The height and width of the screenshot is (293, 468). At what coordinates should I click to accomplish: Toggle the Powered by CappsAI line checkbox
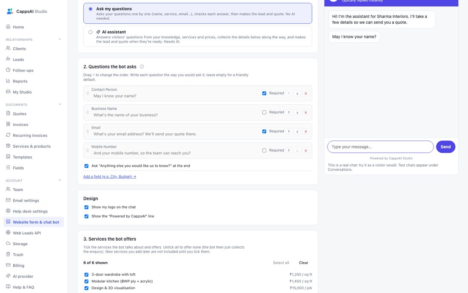coord(86,216)
